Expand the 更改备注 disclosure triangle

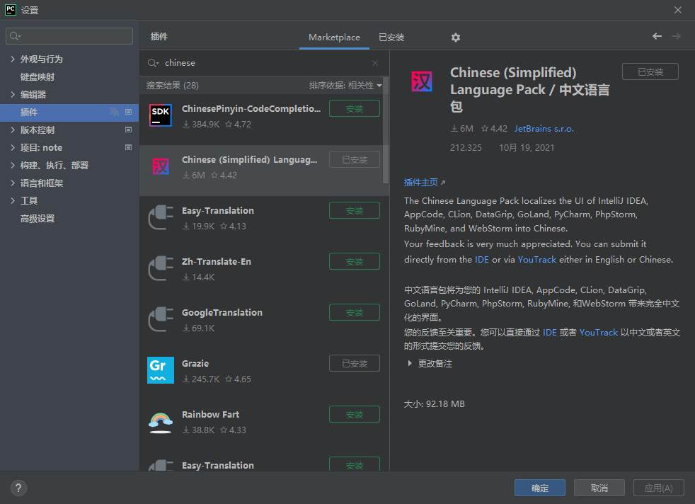[410, 363]
